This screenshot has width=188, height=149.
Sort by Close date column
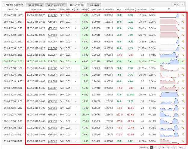35,9
